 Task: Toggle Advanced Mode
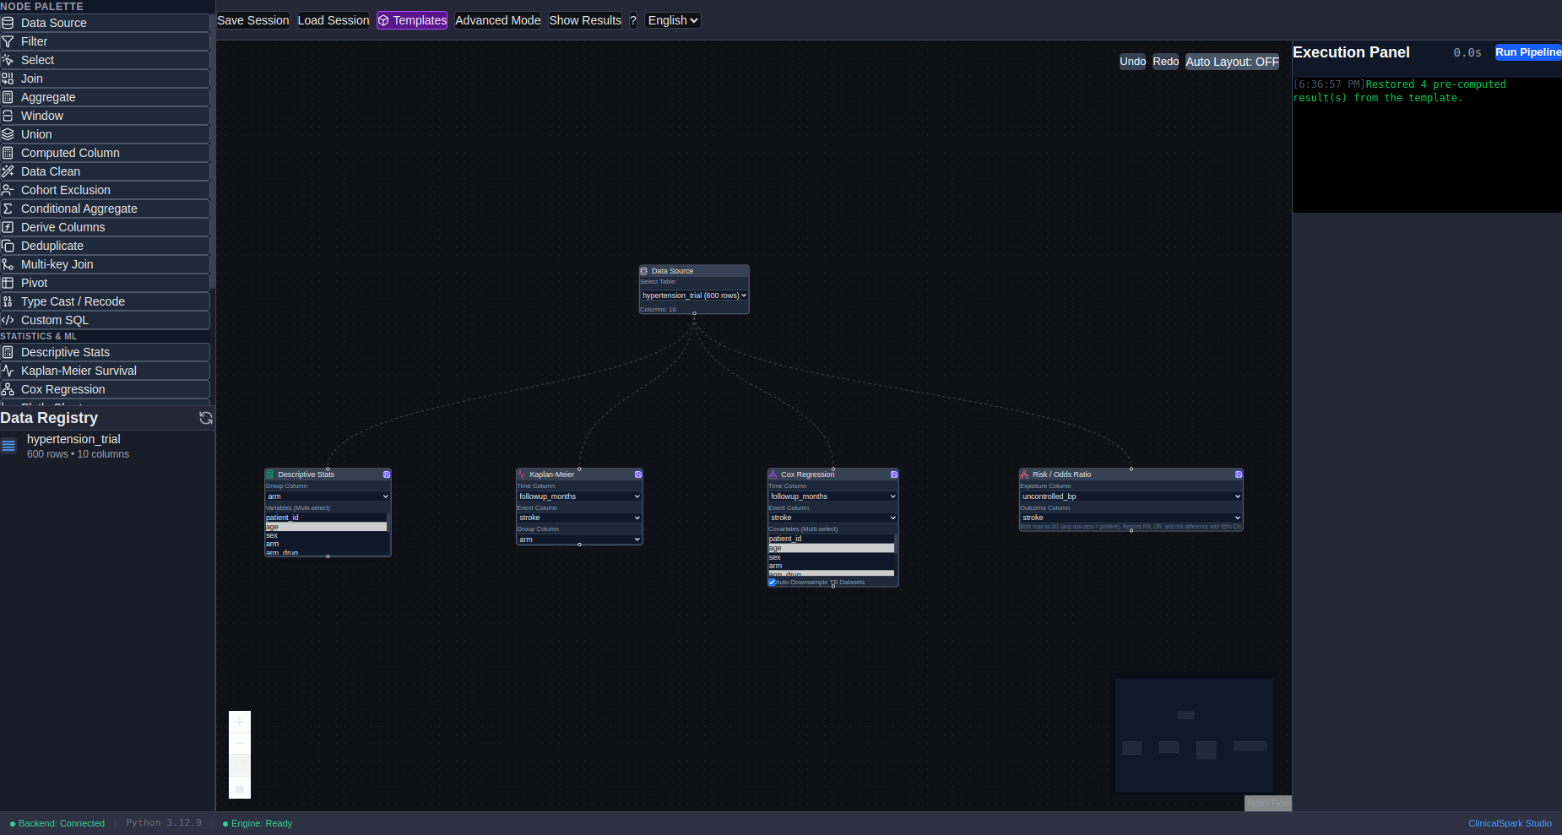[x=497, y=20]
